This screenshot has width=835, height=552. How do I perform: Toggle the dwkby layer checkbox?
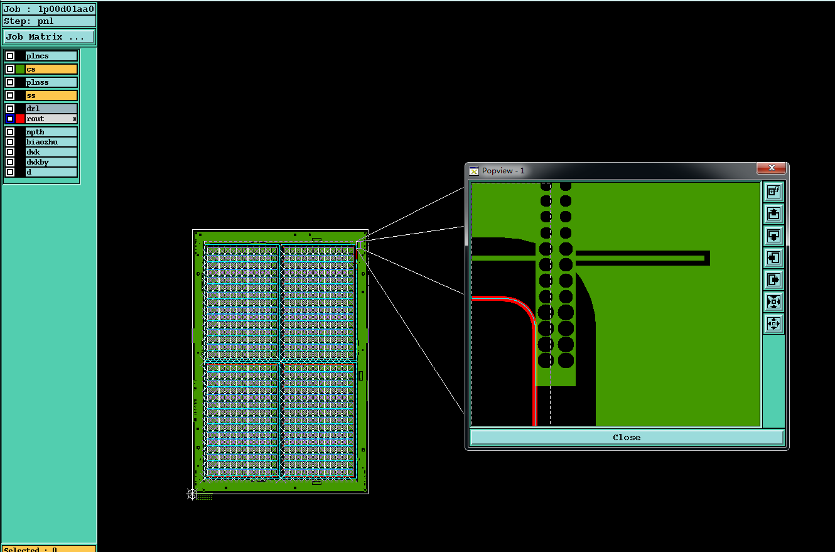click(x=10, y=162)
